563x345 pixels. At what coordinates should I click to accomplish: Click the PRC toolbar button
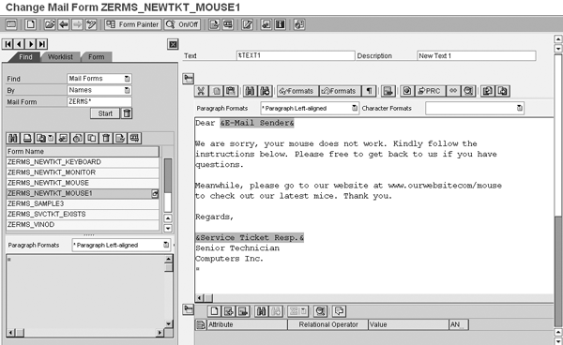(430, 91)
